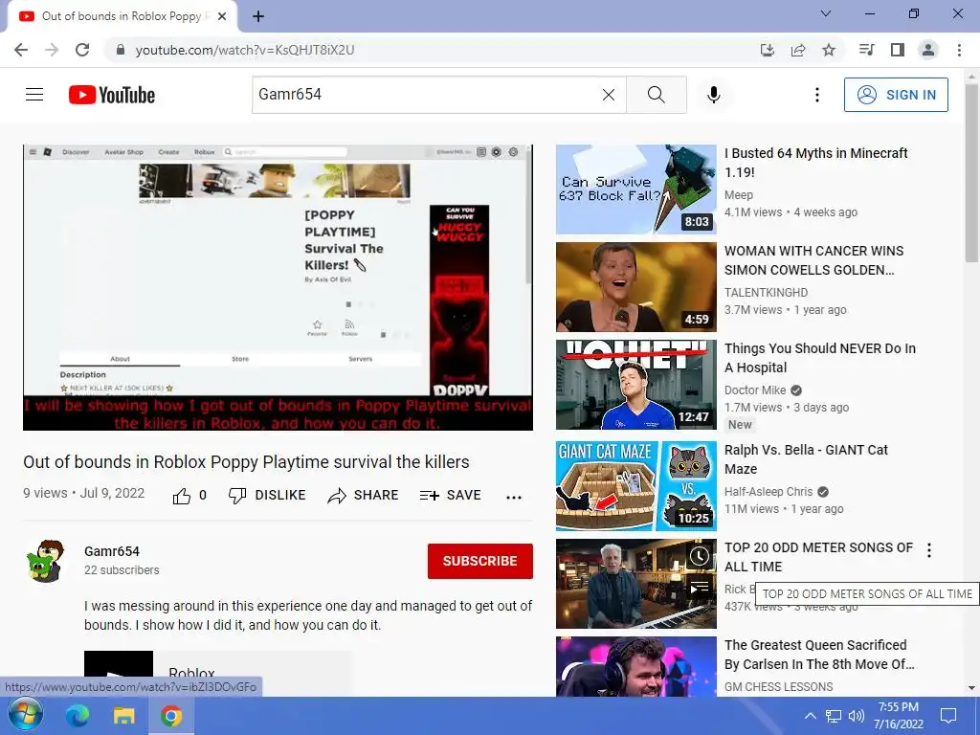The image size is (980, 735).
Task: Open Rick Beato studio video thumbnail
Action: 636,584
